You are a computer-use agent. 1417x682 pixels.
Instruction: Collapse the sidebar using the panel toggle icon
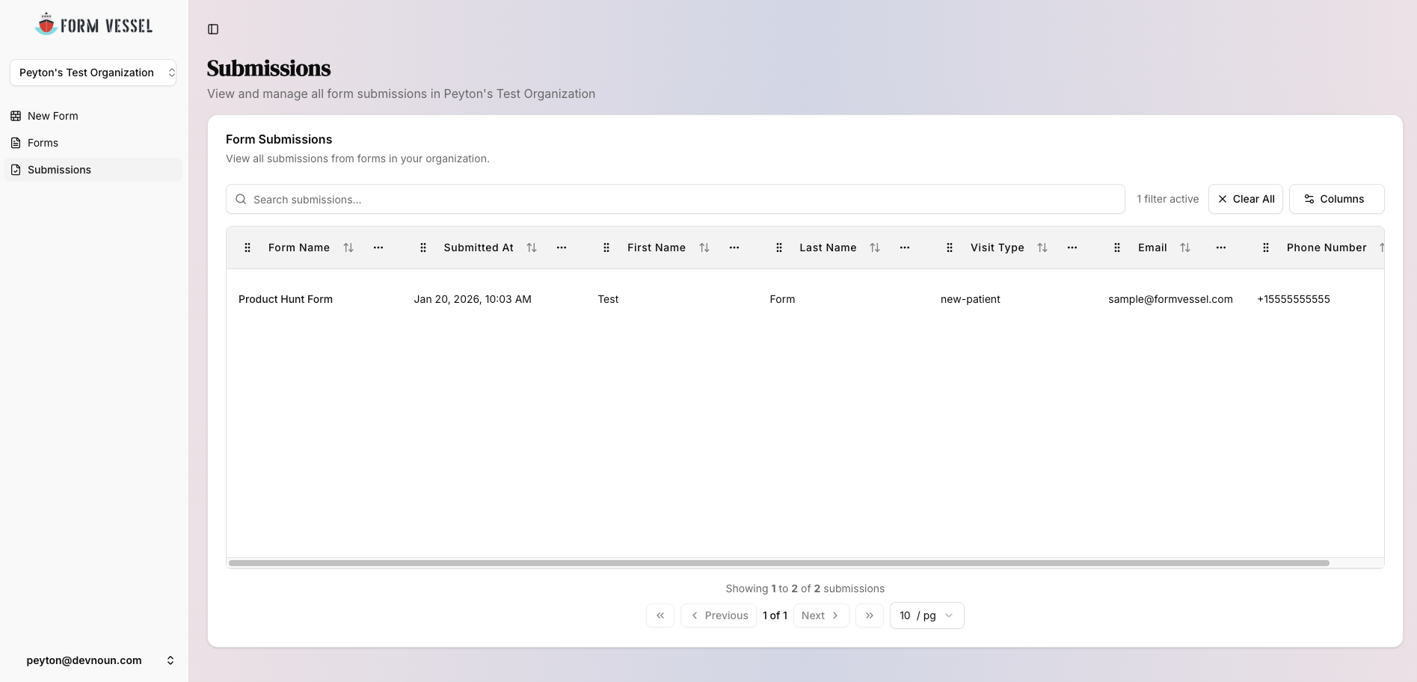pyautogui.click(x=214, y=29)
